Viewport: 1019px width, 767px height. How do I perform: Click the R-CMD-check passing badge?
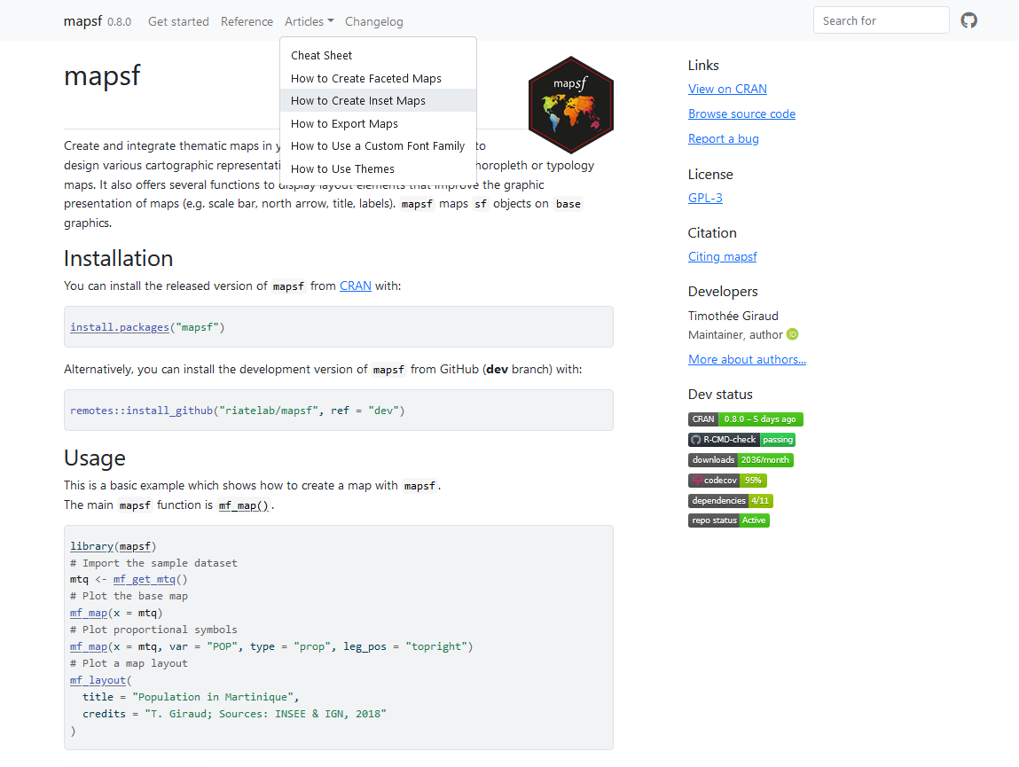pos(741,440)
